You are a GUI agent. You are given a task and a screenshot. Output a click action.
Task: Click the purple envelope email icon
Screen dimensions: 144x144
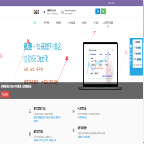(62, 12)
